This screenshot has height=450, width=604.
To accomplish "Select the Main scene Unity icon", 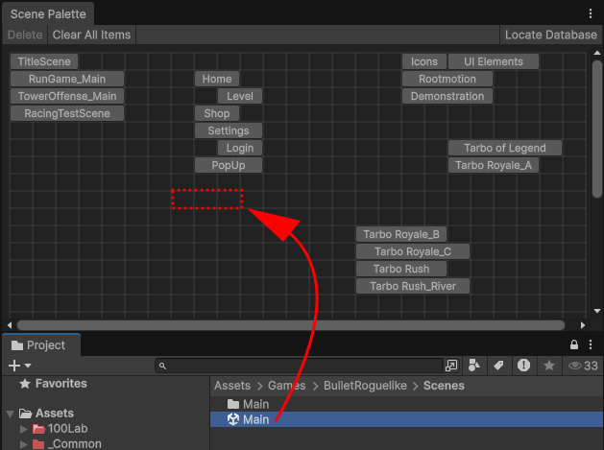I will pyautogui.click(x=233, y=419).
